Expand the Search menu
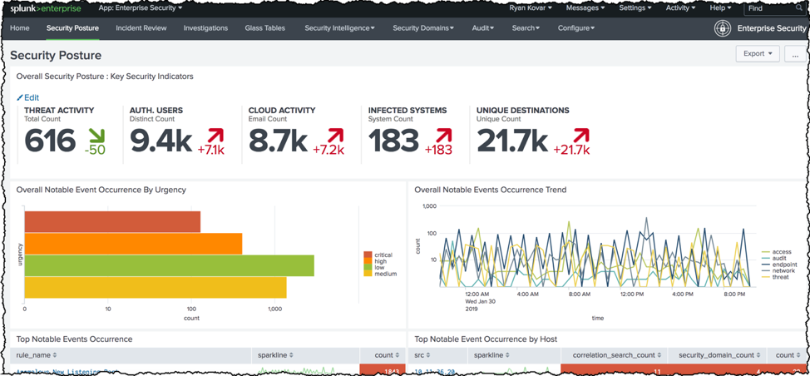810x376 pixels. [x=526, y=28]
